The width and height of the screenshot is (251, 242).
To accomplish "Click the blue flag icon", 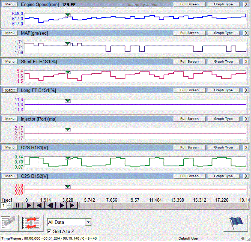I will (235, 223).
